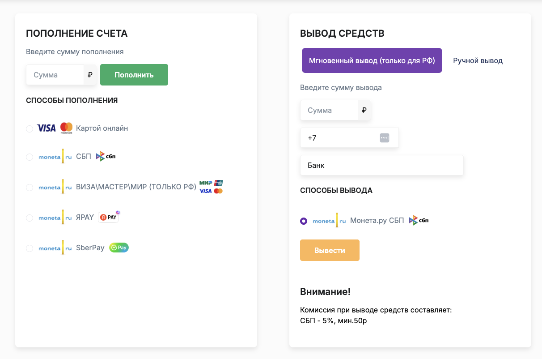Click the СБП icon next to Монета.ру СБП

click(x=419, y=220)
